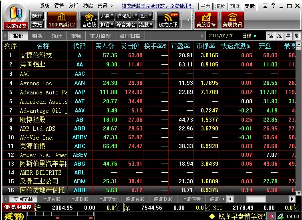Open 美股快讯 USA signal icon
Viewport: 302px width, 220px height.
232,20
